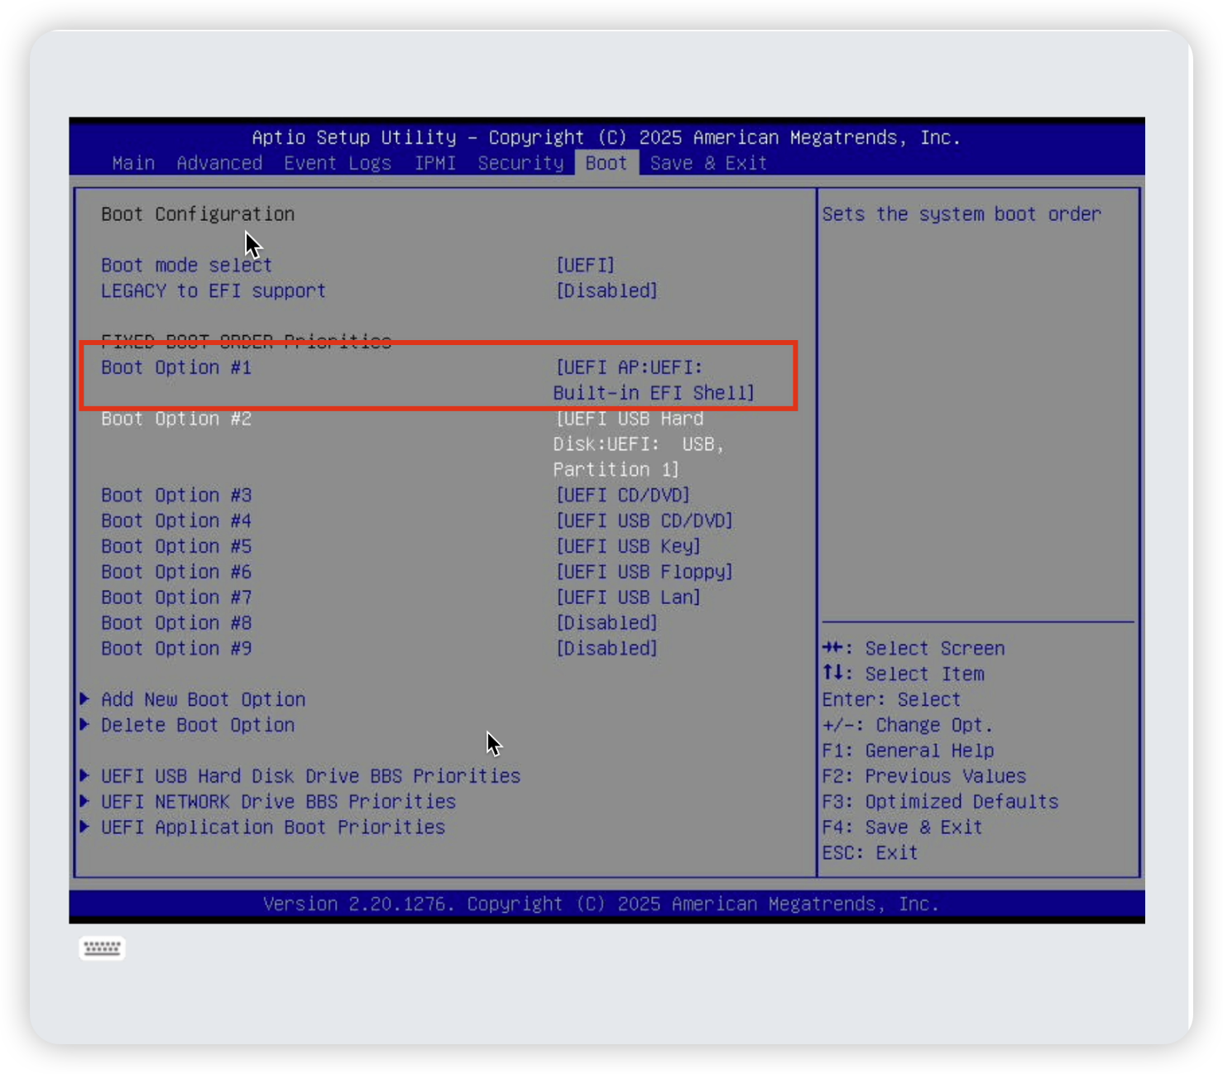
Task: Change Boot Option #9 Disabled value
Action: pos(607,649)
